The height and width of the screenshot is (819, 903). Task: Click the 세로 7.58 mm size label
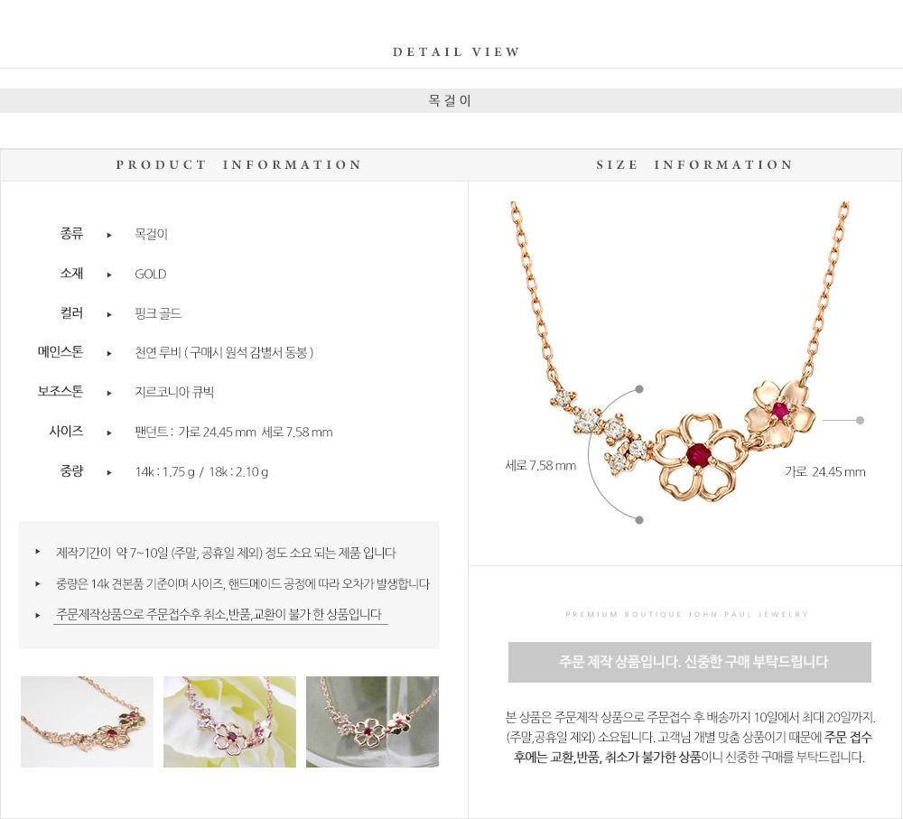coord(541,465)
